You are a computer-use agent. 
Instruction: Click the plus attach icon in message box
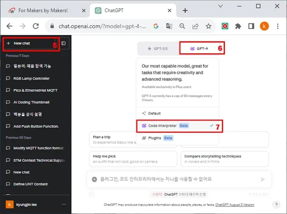pos(95,179)
